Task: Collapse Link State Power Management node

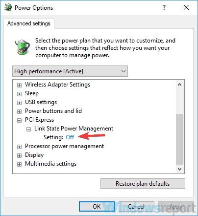Action: tap(28, 129)
